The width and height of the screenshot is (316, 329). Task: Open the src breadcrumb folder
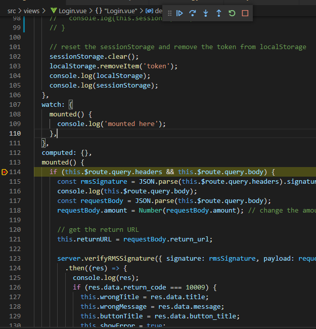point(12,11)
